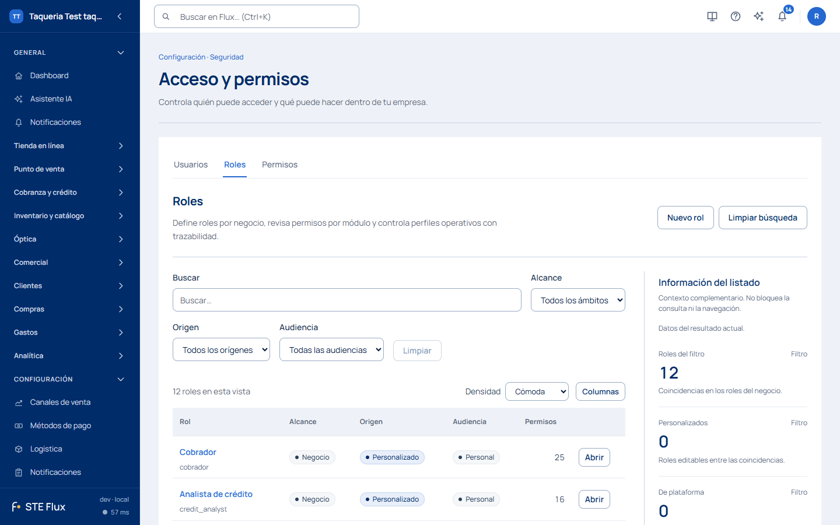840x525 pixels.
Task: Open the user avatar R menu
Action: click(x=817, y=16)
